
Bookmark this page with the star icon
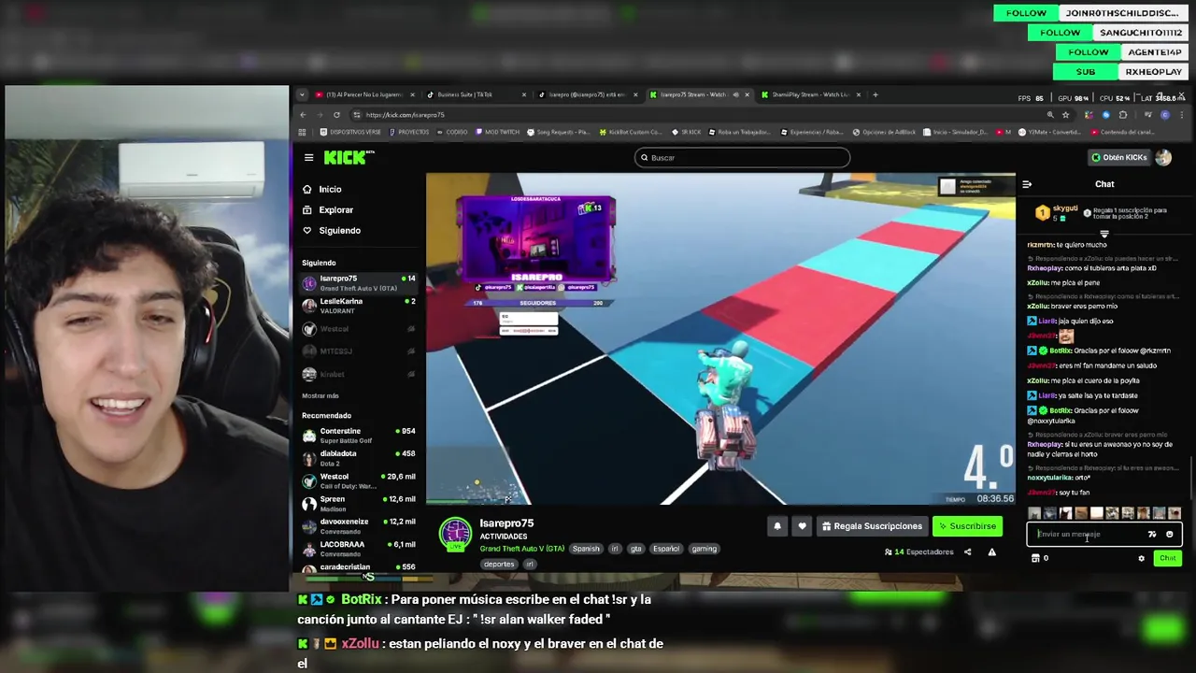pyautogui.click(x=1065, y=114)
